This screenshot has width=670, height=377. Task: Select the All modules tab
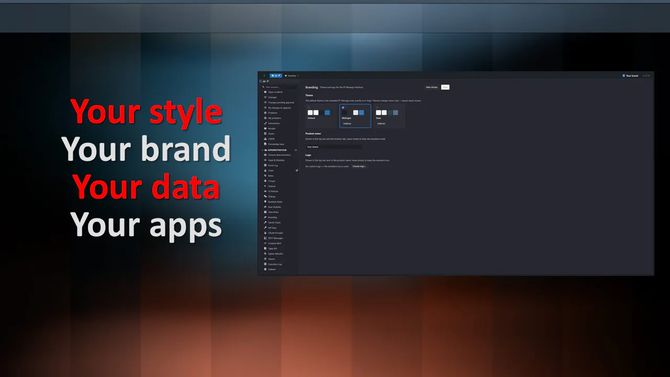coord(276,75)
